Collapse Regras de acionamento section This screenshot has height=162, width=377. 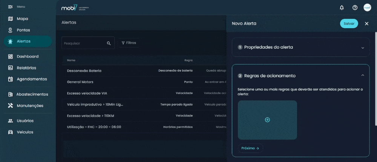[363, 75]
